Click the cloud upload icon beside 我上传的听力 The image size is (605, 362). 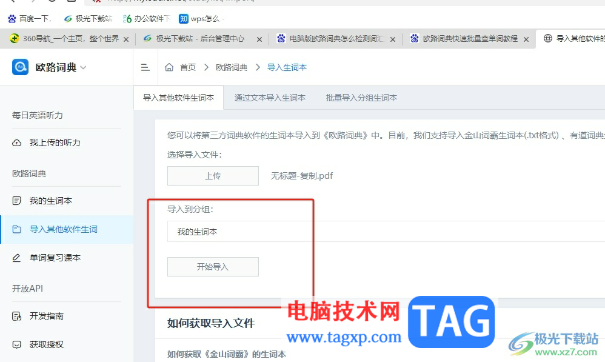16,142
